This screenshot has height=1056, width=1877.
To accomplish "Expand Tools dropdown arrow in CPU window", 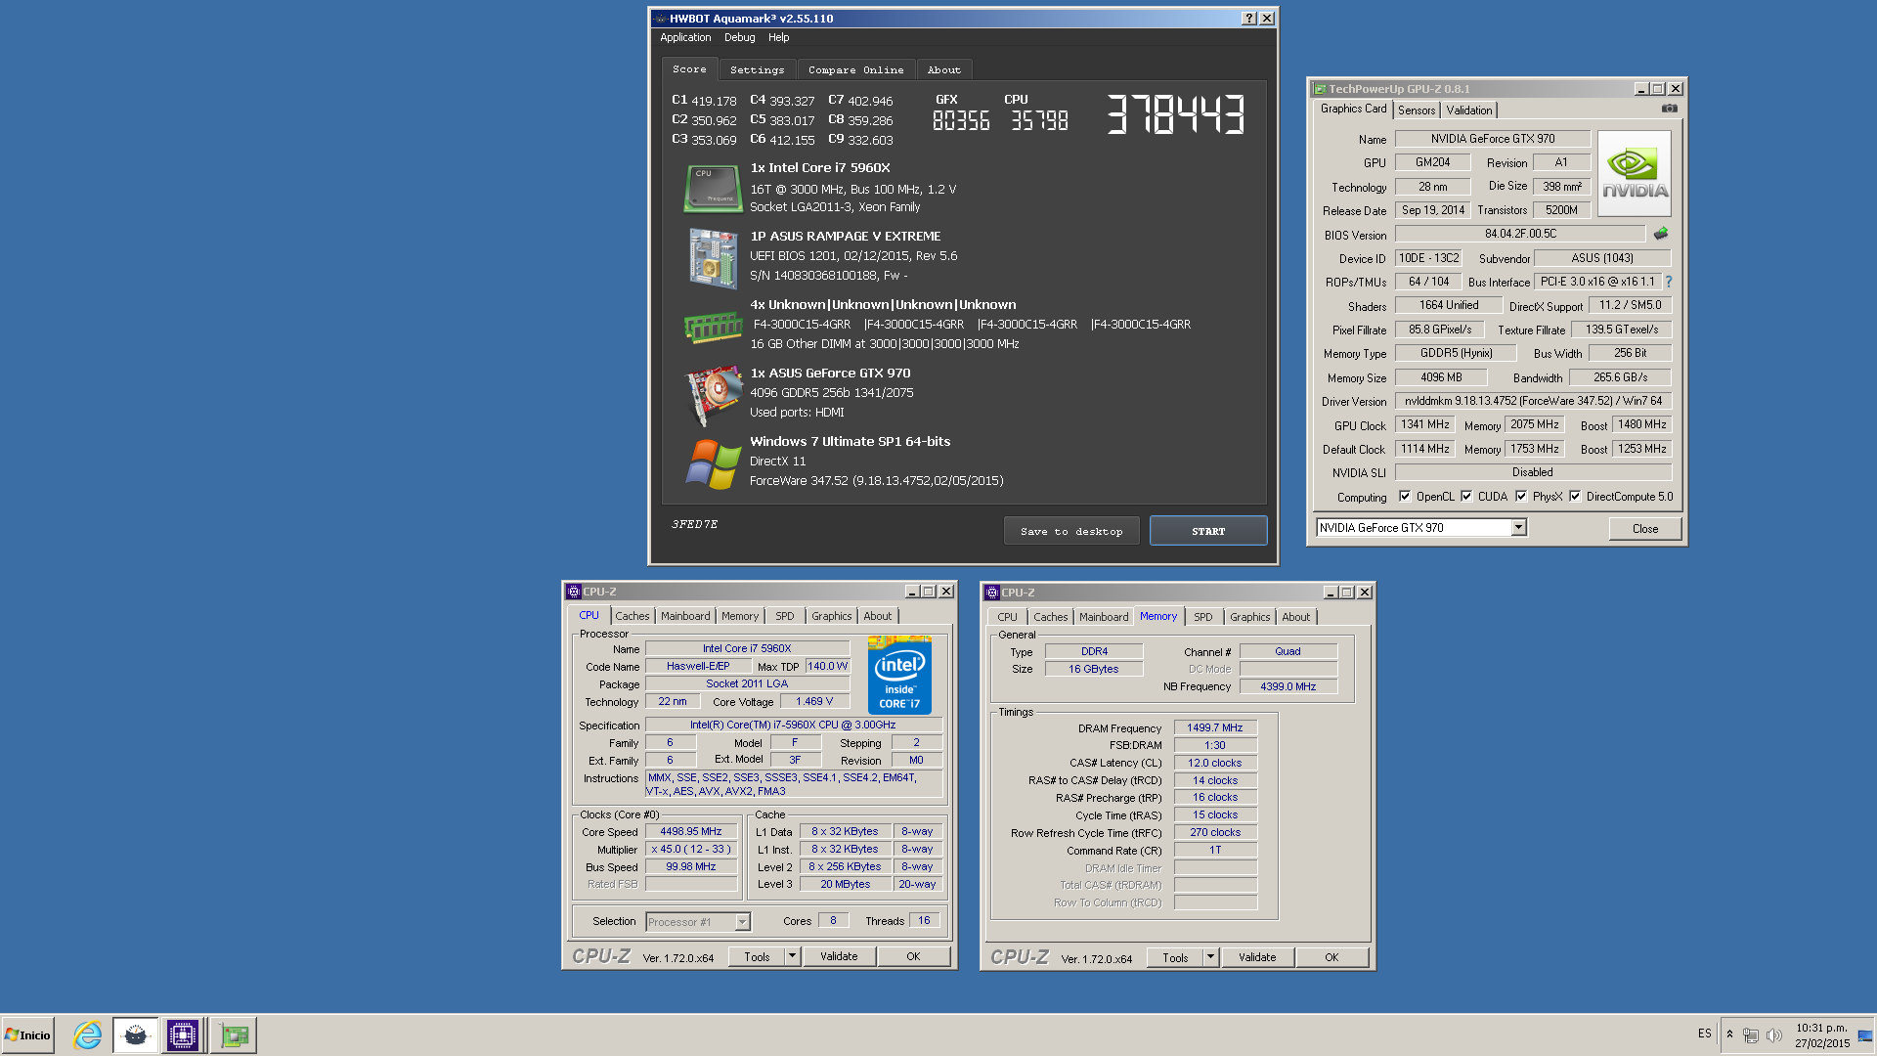I will click(x=792, y=956).
